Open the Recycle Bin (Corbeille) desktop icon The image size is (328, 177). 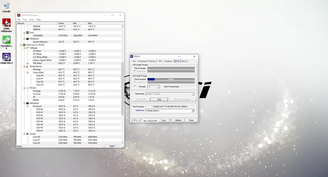coord(6,7)
